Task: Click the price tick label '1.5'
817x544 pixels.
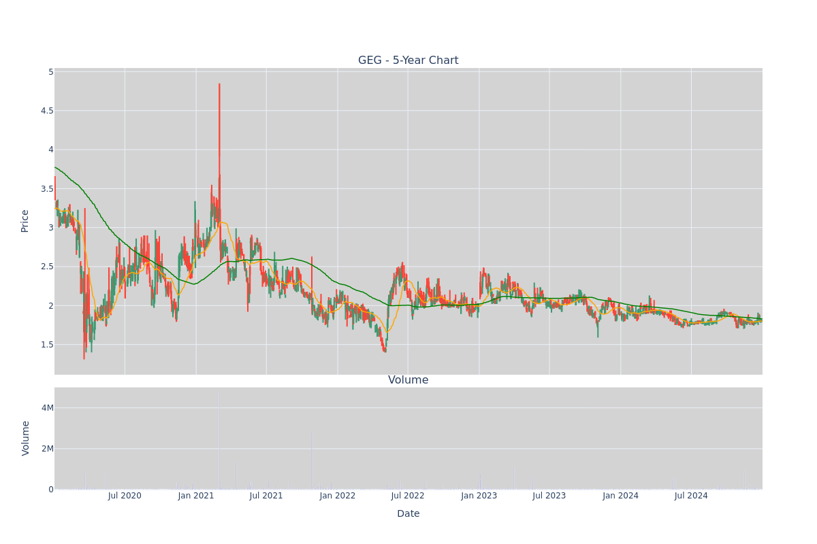Action: click(x=46, y=345)
